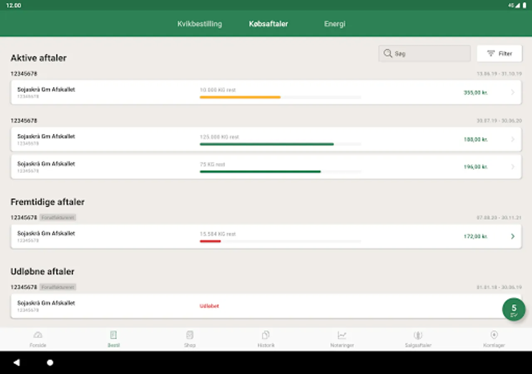Select the Købsaftaler tab

click(268, 24)
